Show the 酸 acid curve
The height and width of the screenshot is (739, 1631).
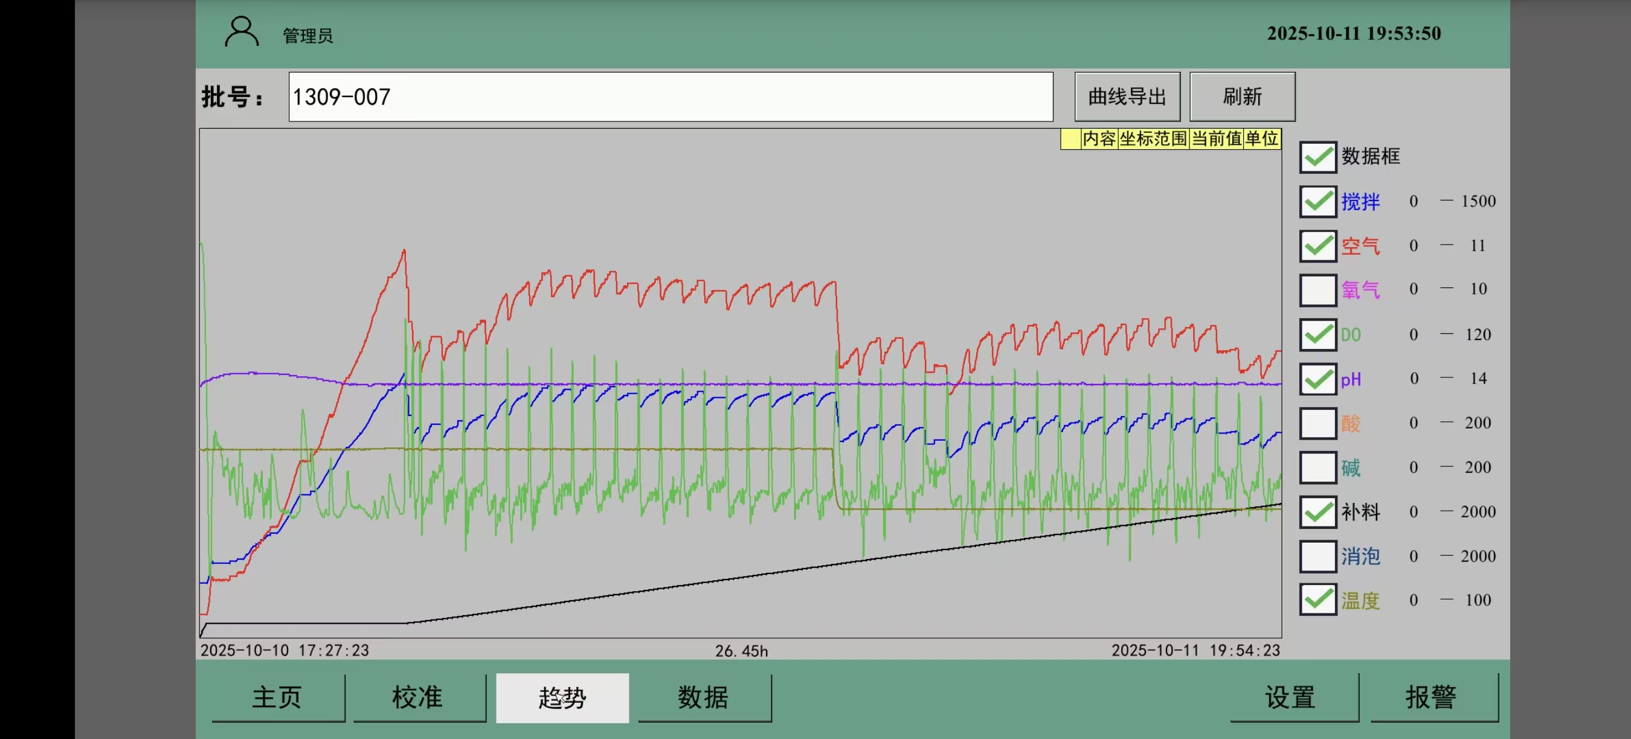(x=1317, y=423)
